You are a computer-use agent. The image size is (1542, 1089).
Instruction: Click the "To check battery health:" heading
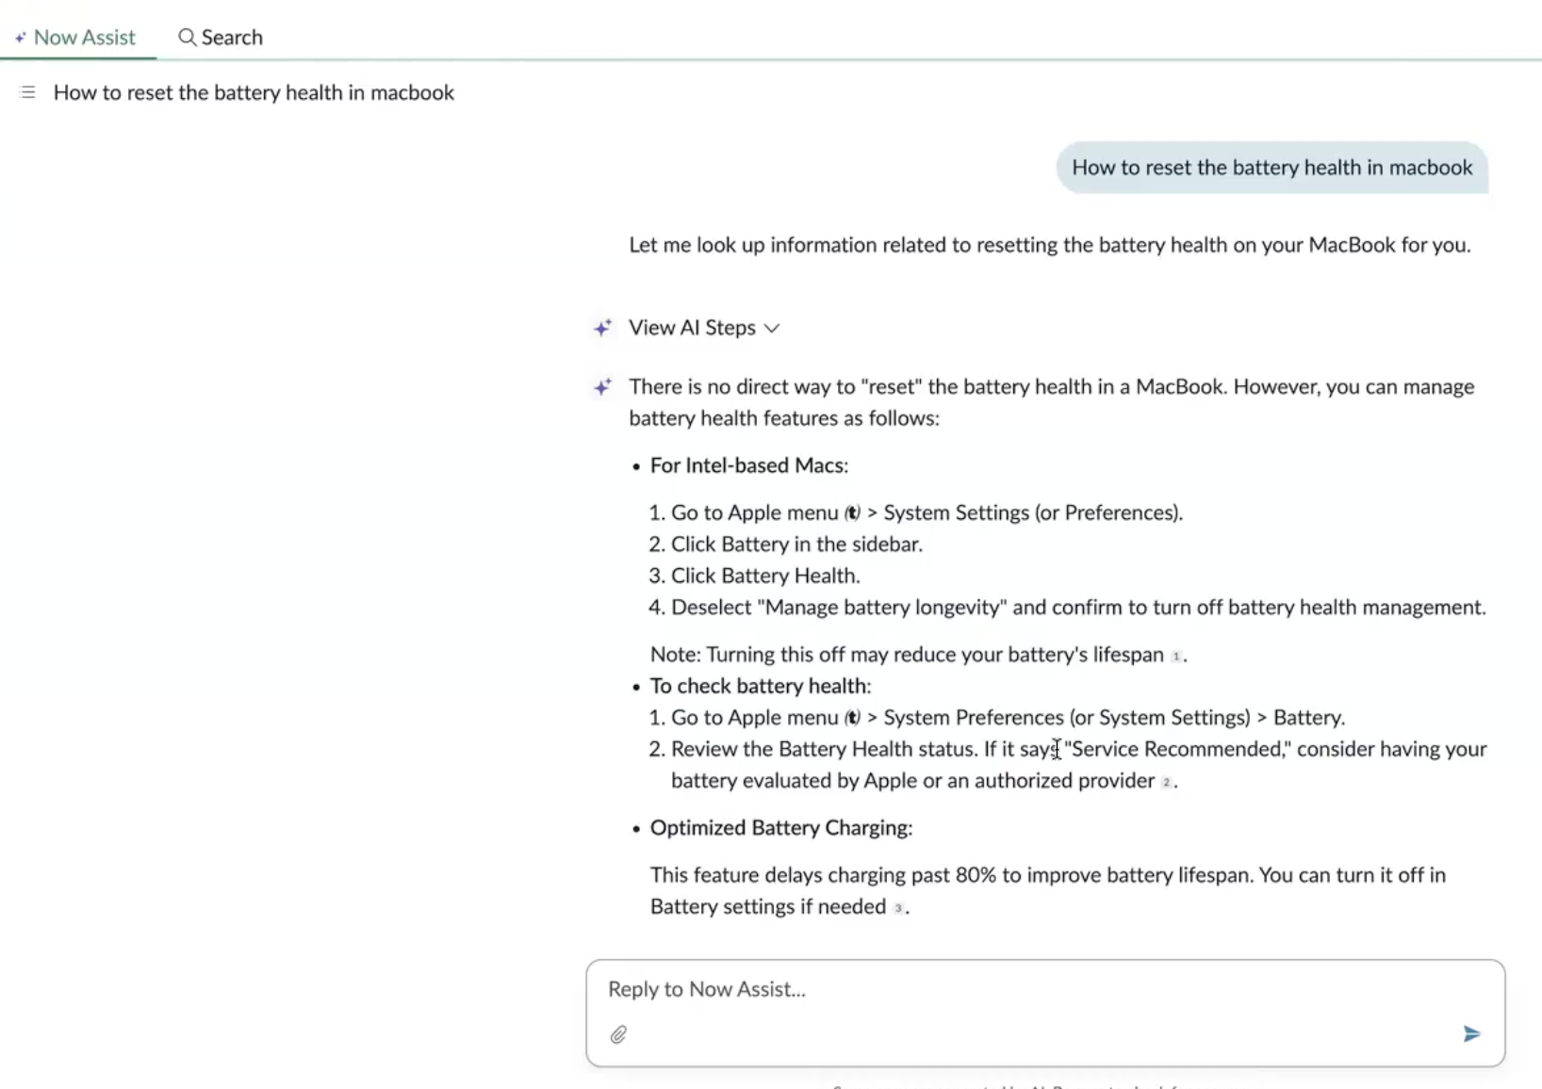click(x=761, y=686)
